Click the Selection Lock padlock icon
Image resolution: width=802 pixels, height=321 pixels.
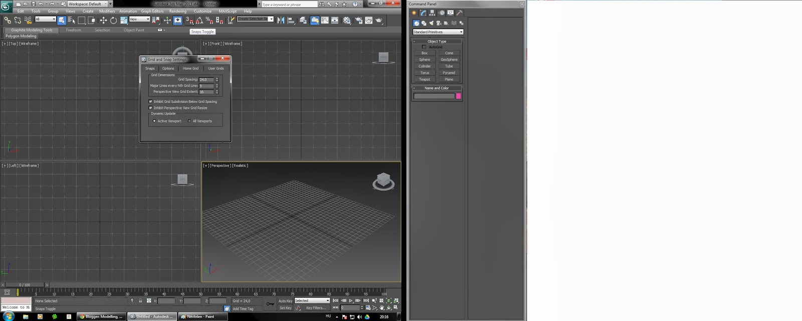pyautogui.click(x=140, y=301)
